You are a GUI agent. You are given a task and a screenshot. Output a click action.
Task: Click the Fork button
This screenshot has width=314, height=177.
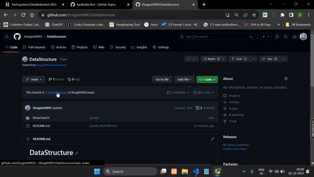[239, 59]
